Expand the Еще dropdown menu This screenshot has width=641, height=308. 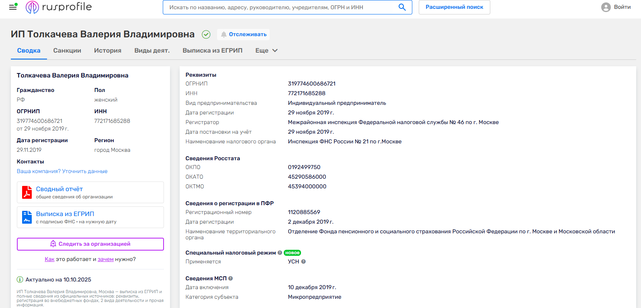pyautogui.click(x=266, y=51)
